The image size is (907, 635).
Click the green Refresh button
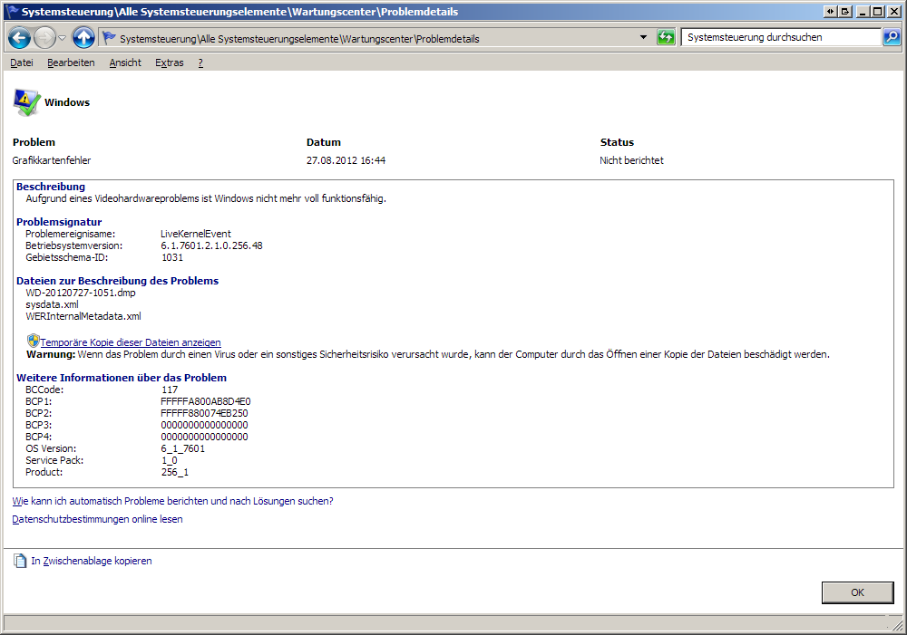click(x=666, y=37)
